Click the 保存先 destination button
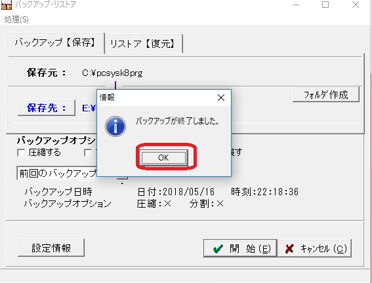Screen dimensions: 372x283 (47, 108)
